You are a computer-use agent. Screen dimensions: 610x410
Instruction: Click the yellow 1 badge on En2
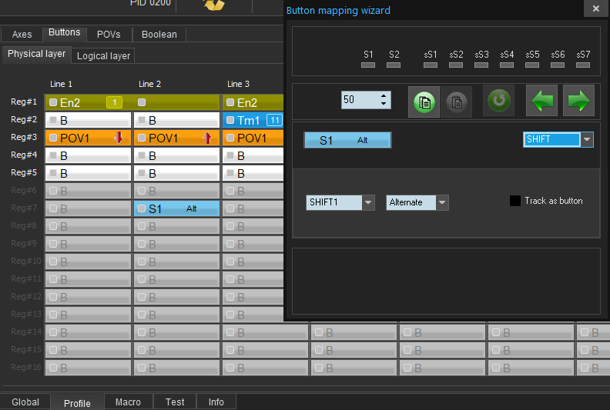click(113, 102)
